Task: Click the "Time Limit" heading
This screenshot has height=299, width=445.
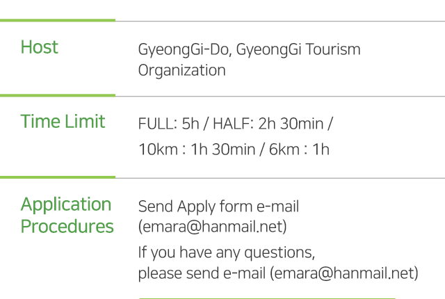Action: click(x=63, y=122)
